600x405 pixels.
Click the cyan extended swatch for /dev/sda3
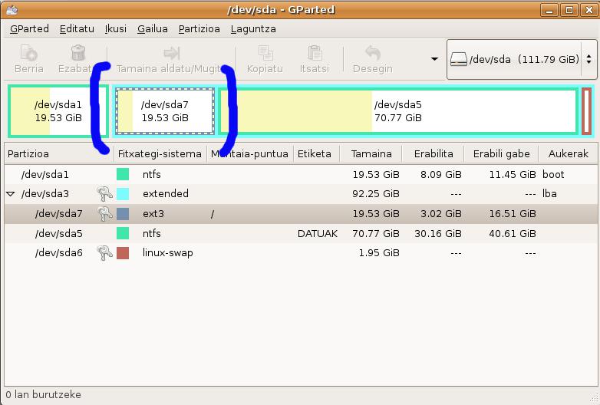coord(123,194)
